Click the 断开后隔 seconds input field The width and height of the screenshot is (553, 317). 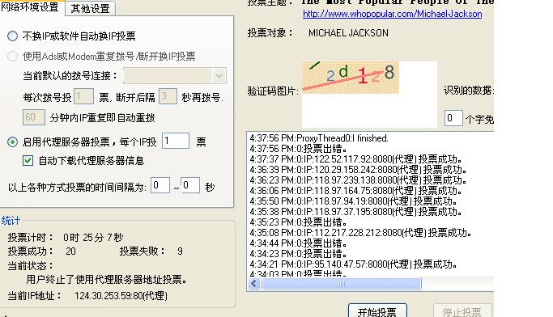[x=168, y=96]
